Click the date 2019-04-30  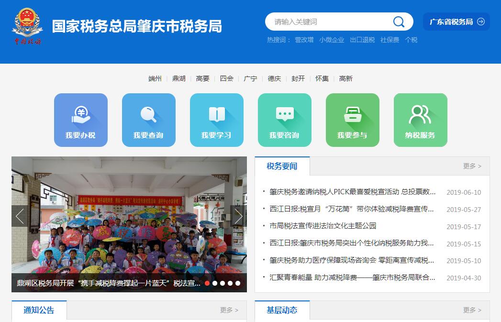[464, 278]
